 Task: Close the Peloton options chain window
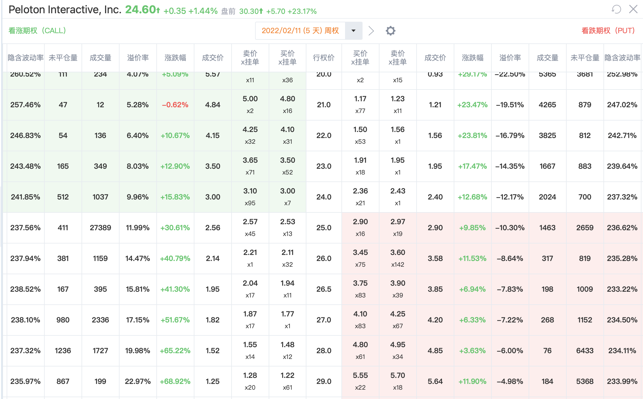coord(633,9)
